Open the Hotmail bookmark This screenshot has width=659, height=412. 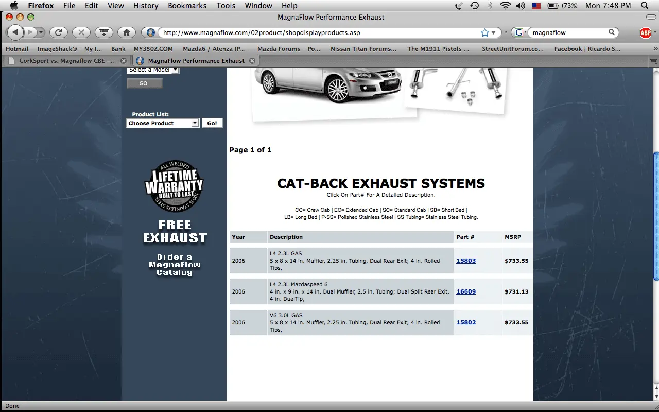click(x=17, y=49)
